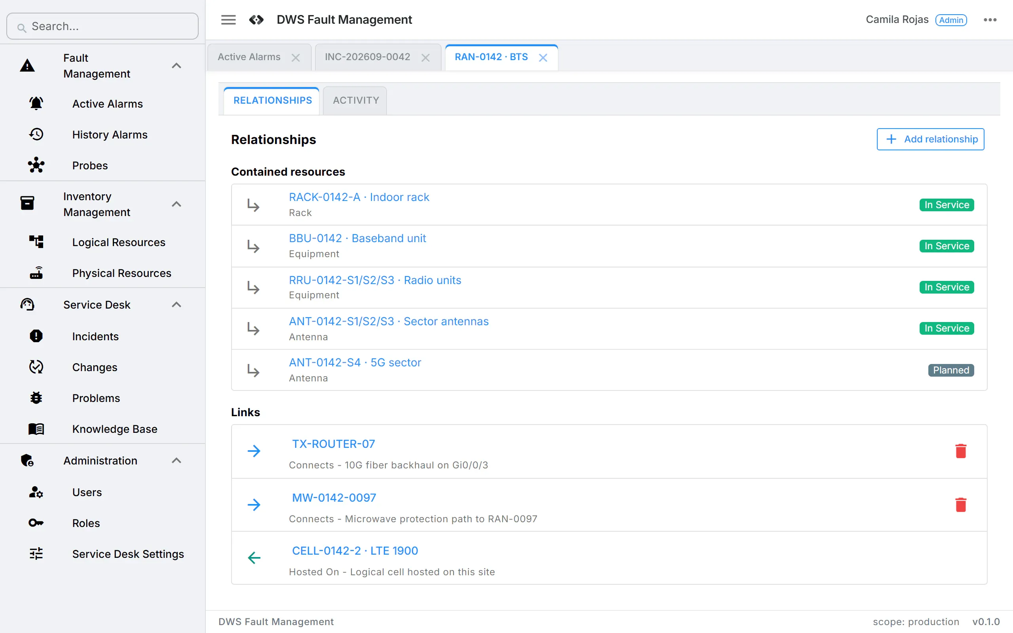Screen dimensions: 1013x633
Task: Click the Service Desk Settings sliders icon
Action: point(36,554)
